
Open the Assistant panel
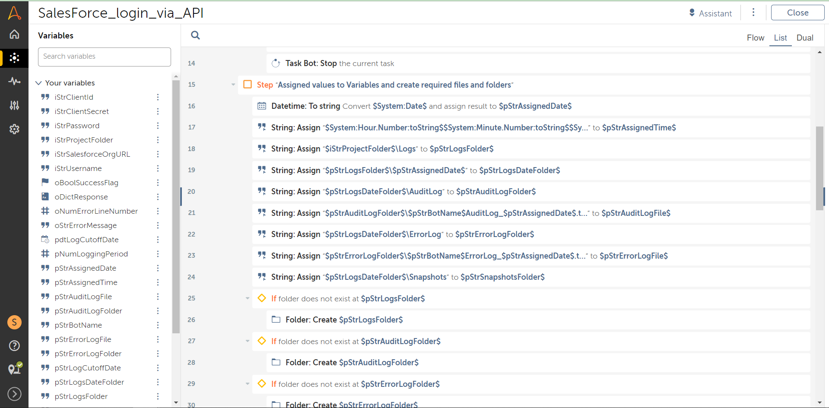711,13
